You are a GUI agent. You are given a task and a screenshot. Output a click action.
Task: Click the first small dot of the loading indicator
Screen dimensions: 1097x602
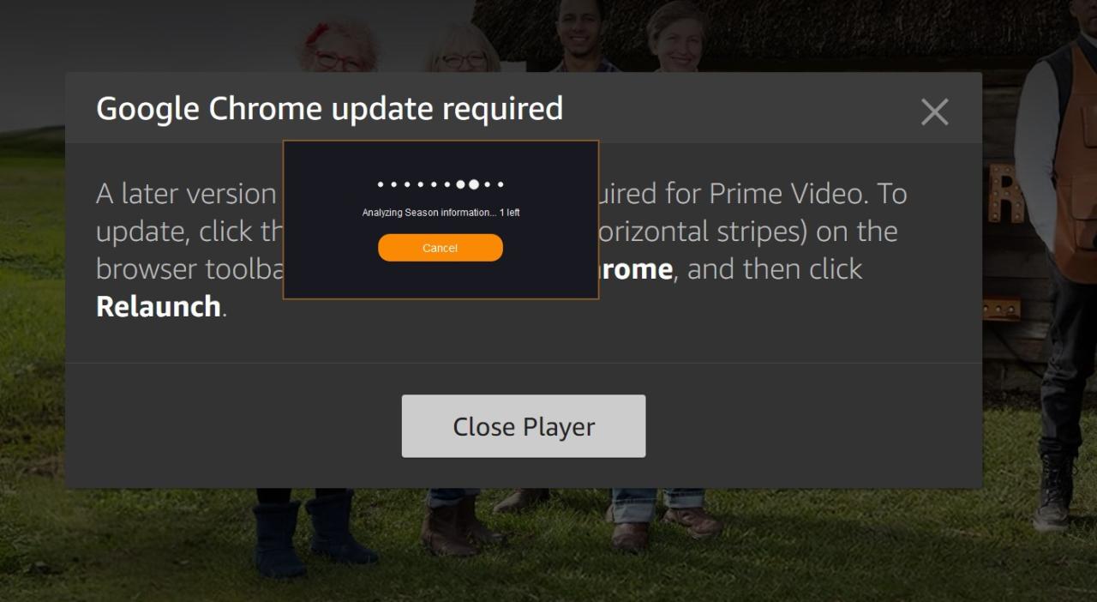[381, 184]
